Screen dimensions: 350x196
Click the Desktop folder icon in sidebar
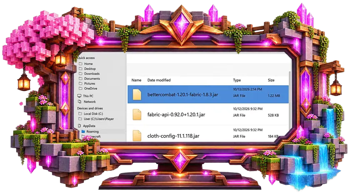80,69
